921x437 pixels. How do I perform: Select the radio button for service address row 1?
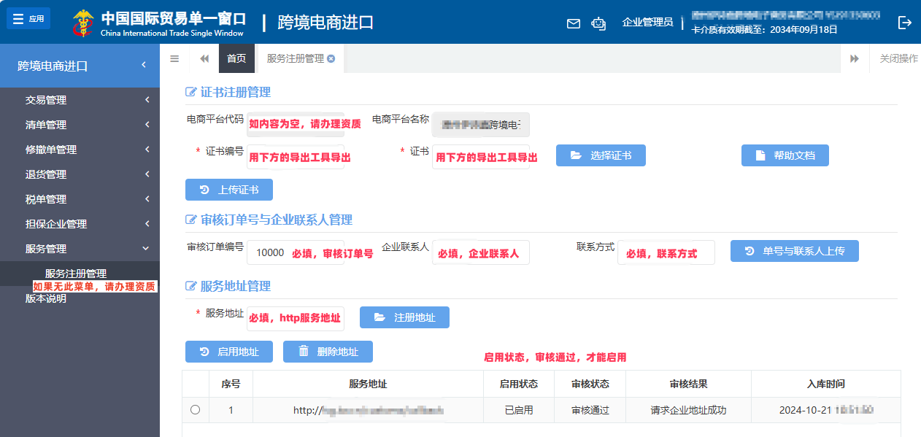point(195,410)
